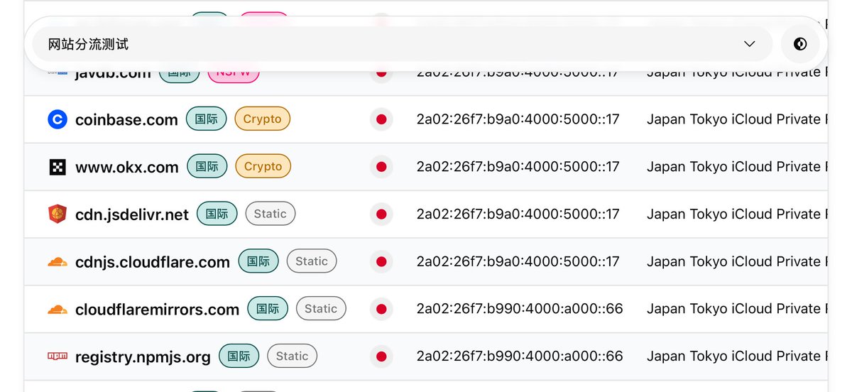Viewport: 852px width, 392px height.
Task: Click the 国际 tag on coinbase.com
Action: pyautogui.click(x=207, y=119)
